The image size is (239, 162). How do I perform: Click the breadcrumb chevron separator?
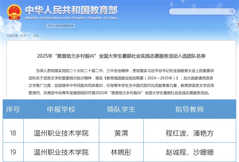(x=29, y=36)
